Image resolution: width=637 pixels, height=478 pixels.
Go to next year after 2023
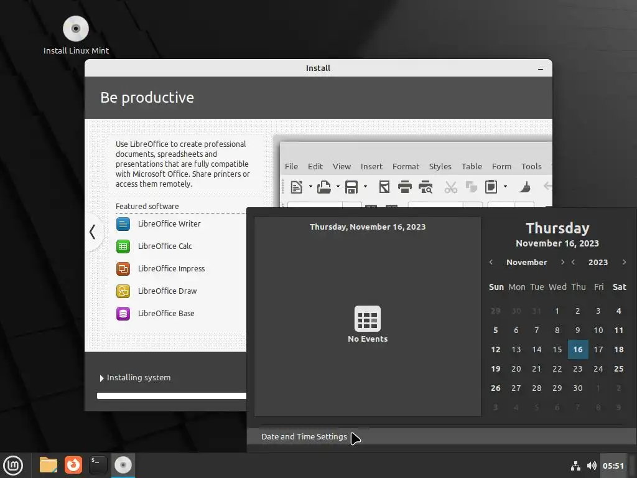624,262
